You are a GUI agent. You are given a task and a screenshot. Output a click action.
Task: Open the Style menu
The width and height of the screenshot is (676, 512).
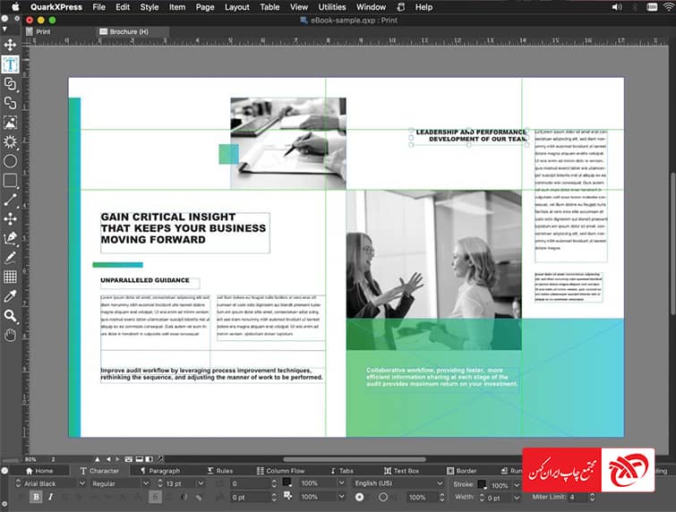[150, 7]
